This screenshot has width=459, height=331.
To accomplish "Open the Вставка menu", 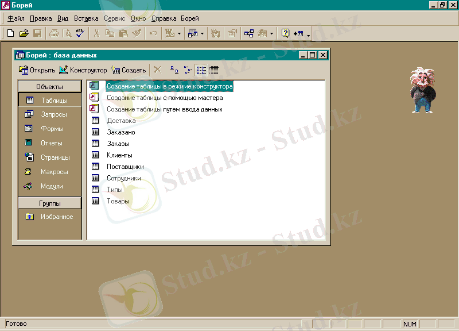I will 86,18.
